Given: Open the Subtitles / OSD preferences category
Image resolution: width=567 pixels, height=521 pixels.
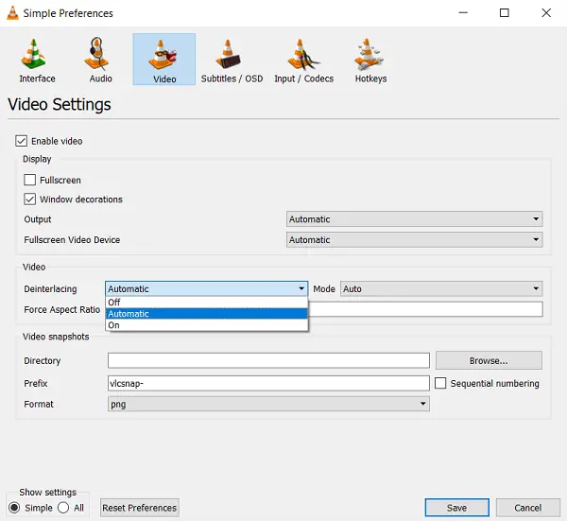Looking at the screenshot, I should pyautogui.click(x=232, y=61).
